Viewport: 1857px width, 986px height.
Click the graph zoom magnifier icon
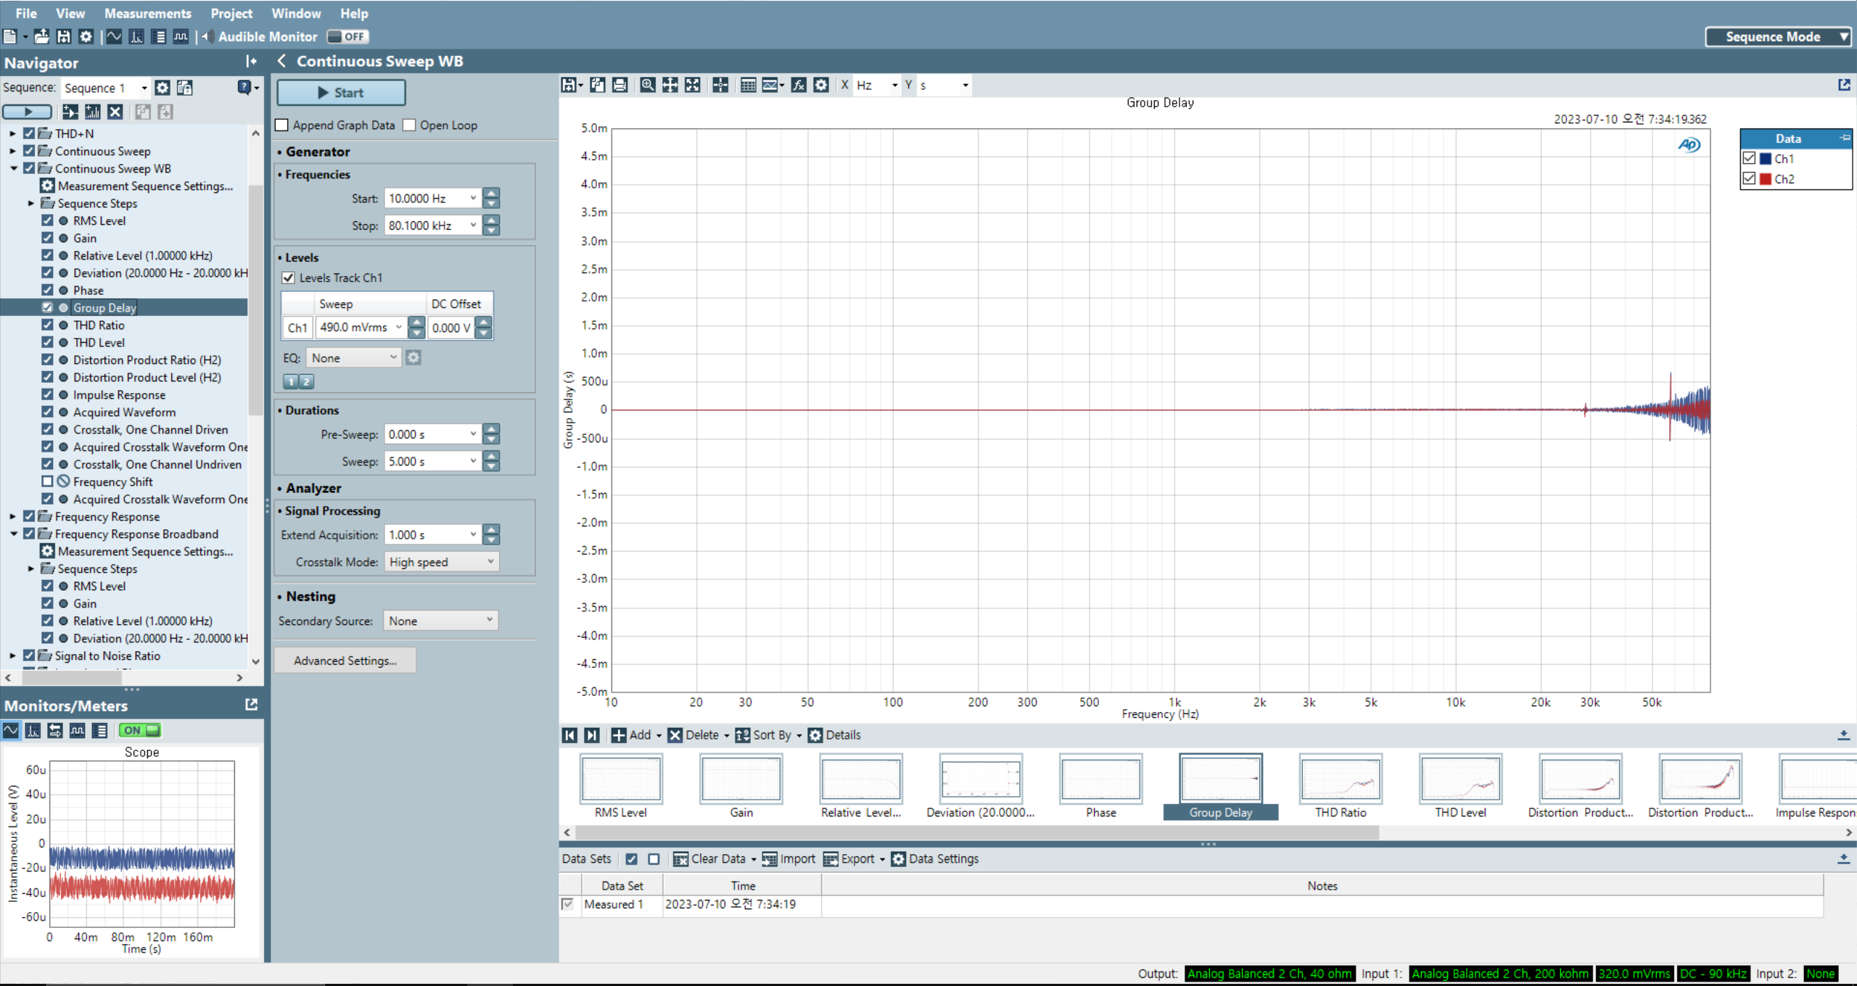(647, 86)
